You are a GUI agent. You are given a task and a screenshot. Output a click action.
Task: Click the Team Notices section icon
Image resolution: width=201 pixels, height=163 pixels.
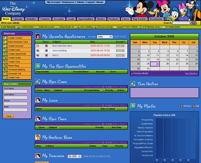pos(133,84)
